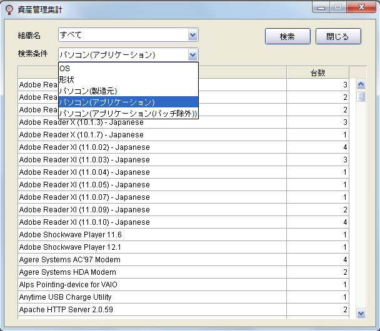Click count cell for Adobe Reader X (10.1.3)
380x331 pixels.
[317, 122]
